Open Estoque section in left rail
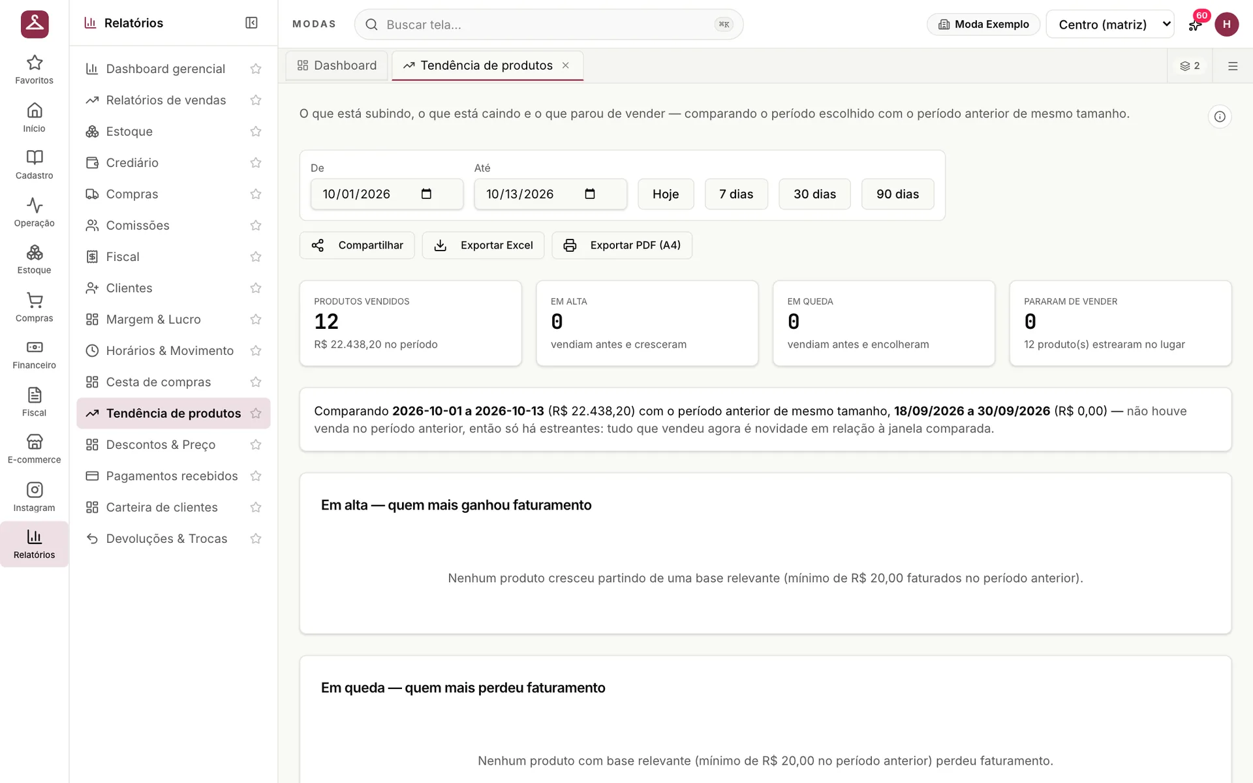 tap(34, 260)
